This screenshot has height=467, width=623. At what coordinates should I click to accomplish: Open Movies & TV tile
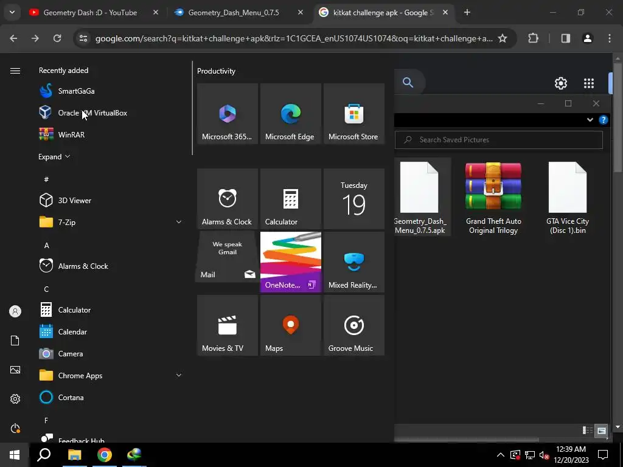coord(228,325)
